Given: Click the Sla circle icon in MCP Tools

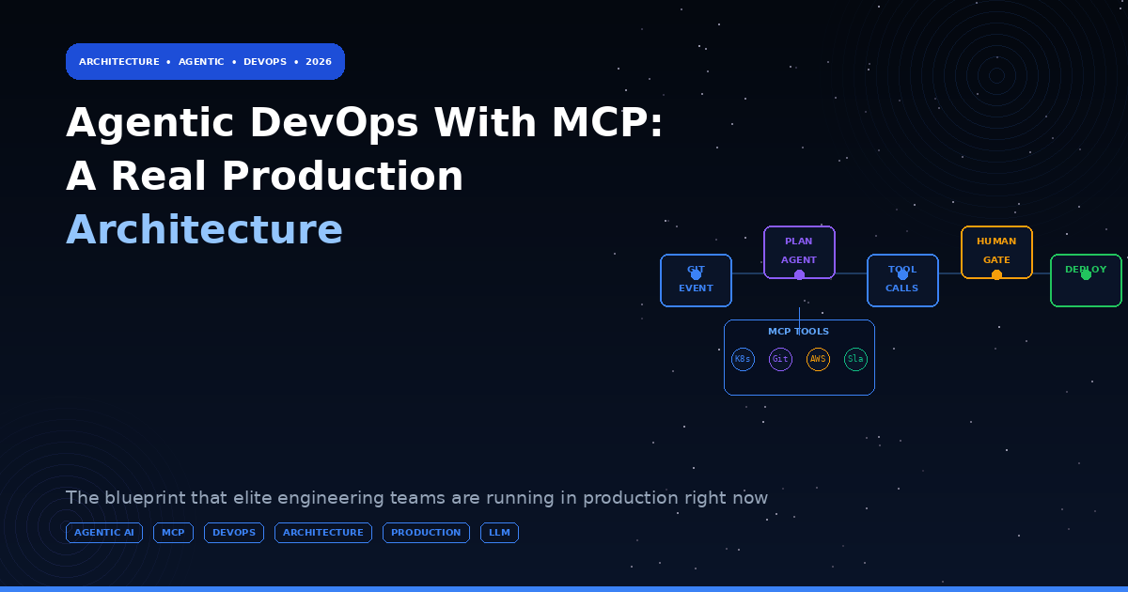Looking at the screenshot, I should coord(855,359).
